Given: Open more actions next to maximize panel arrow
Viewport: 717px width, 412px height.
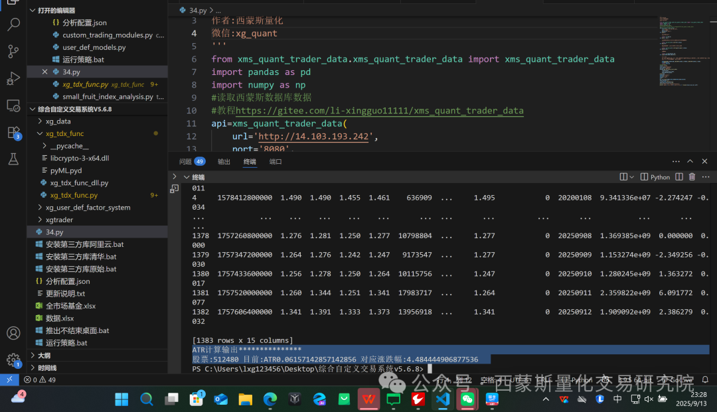Looking at the screenshot, I should coord(676,161).
